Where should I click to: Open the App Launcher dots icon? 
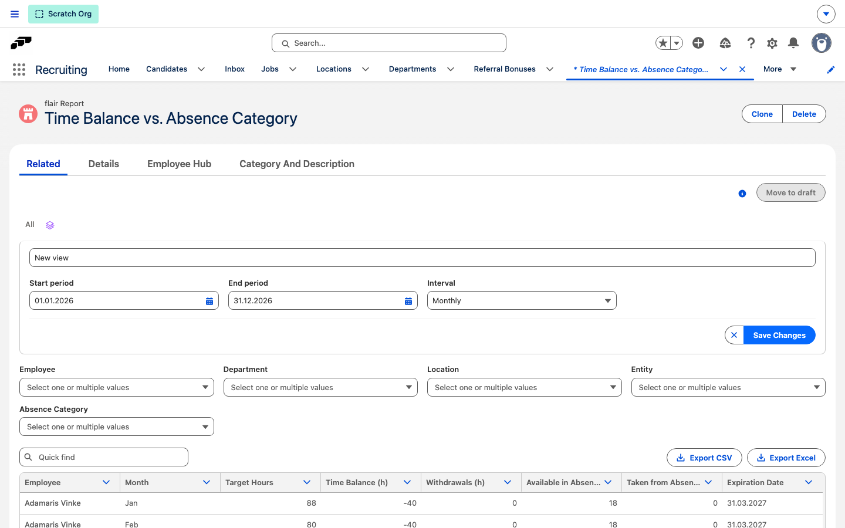pyautogui.click(x=19, y=70)
